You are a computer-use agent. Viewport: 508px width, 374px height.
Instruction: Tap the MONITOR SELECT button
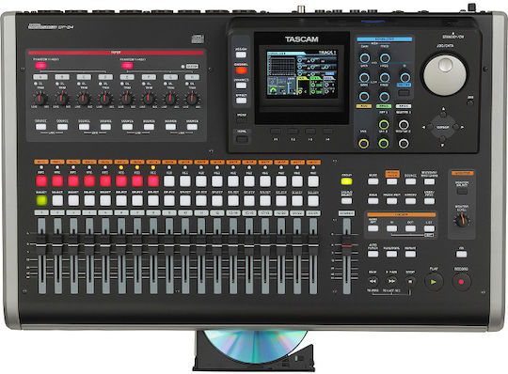[462, 191]
